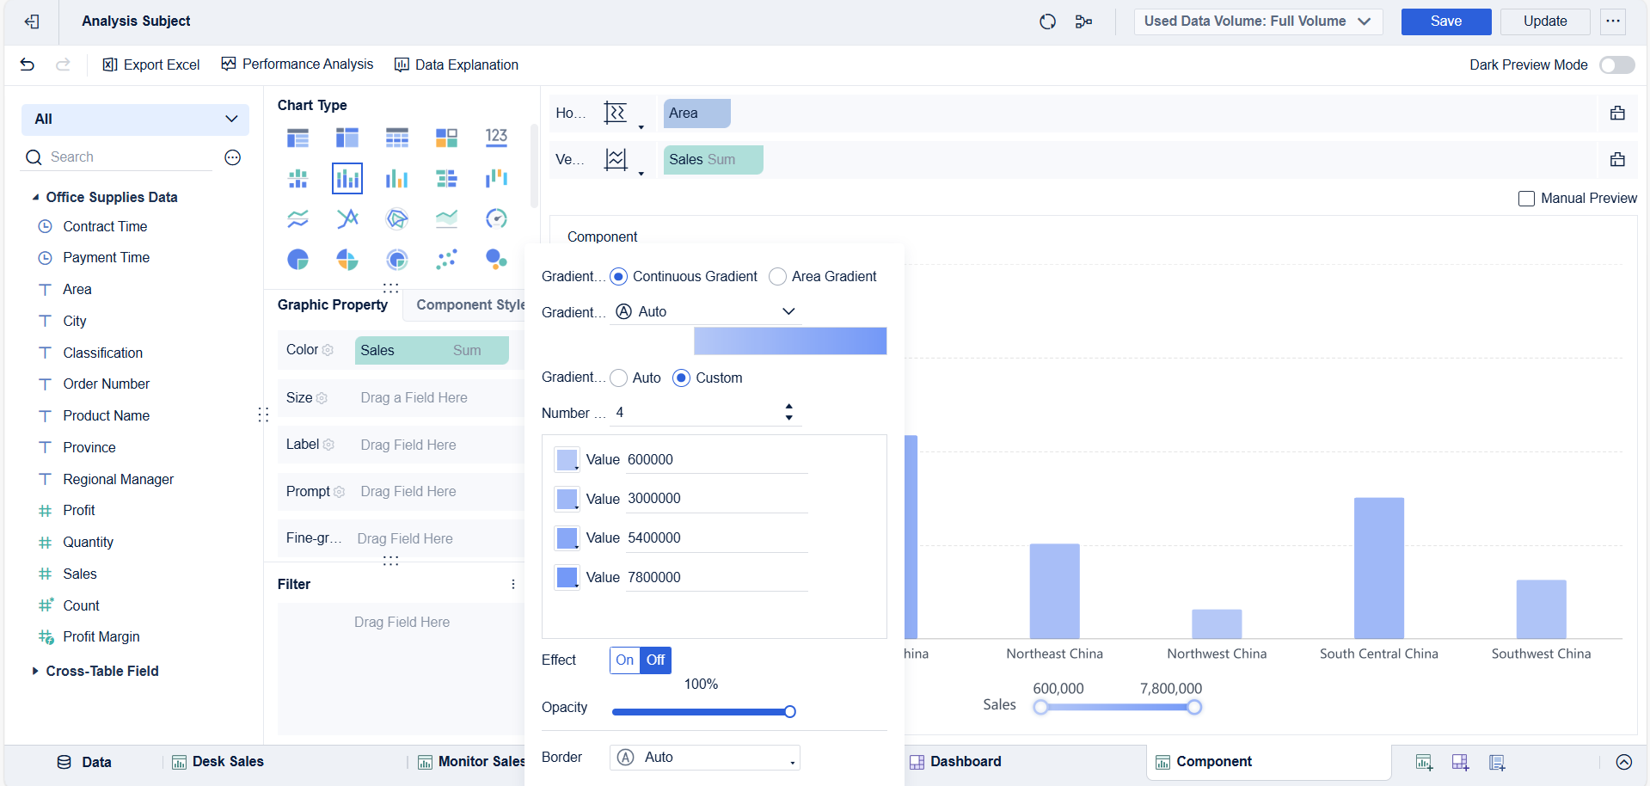Collapse the Office Supplies Data node

[x=35, y=198]
